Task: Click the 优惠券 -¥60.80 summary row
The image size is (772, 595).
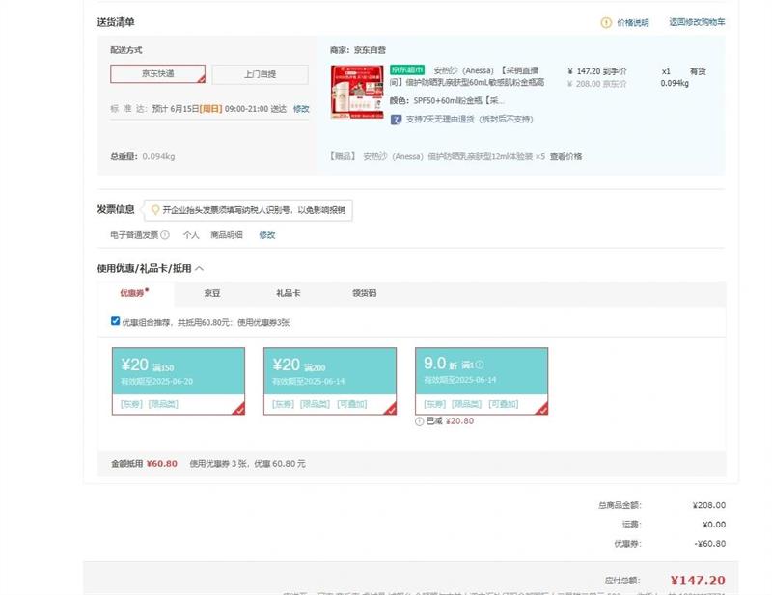Action: pyautogui.click(x=670, y=544)
